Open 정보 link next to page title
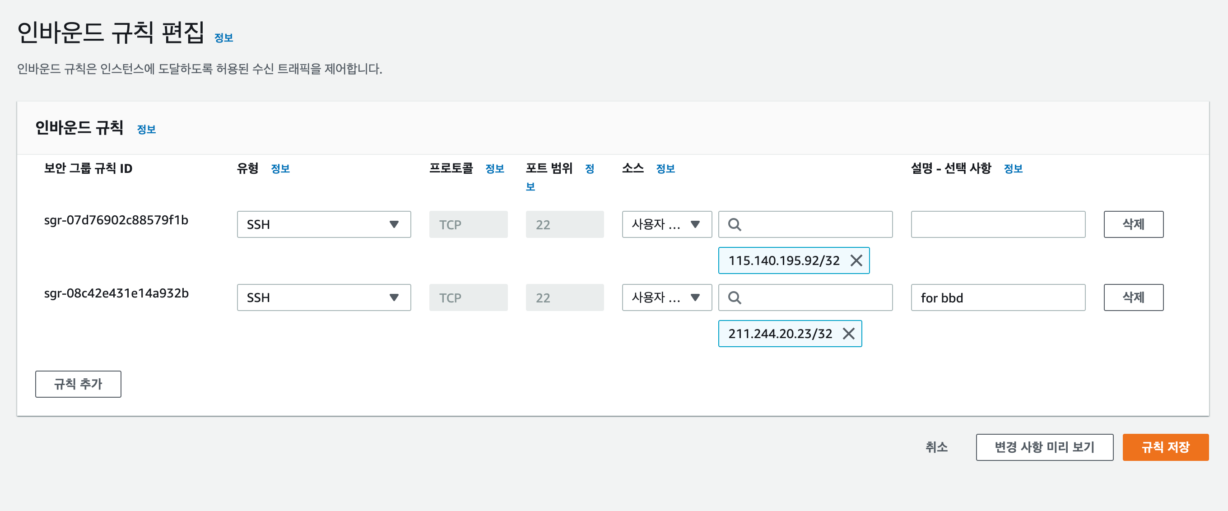 pyautogui.click(x=223, y=37)
